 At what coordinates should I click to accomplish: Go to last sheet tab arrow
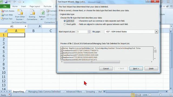pyautogui.click(x=10, y=92)
